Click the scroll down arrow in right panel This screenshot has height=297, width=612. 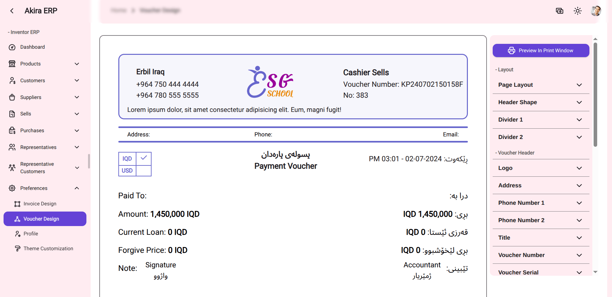[595, 272]
